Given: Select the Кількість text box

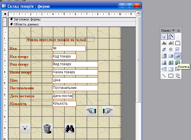Looking at the screenshot, I should 64,104.
